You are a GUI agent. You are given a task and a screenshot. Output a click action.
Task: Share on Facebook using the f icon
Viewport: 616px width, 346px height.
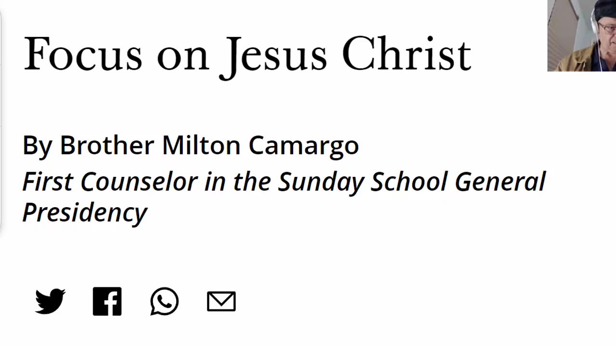click(x=107, y=301)
